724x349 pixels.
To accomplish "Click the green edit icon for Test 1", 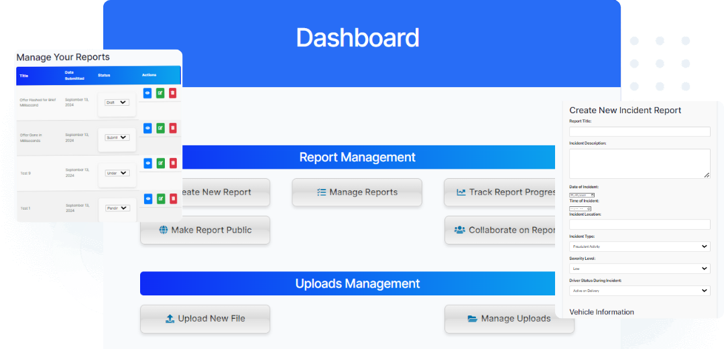I will [x=160, y=198].
